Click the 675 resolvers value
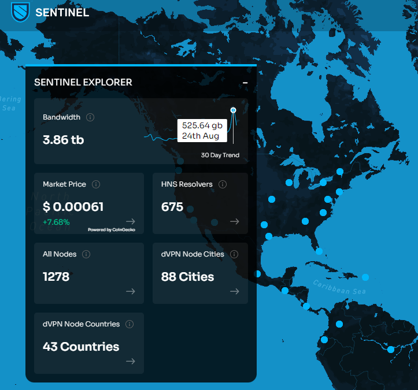Image resolution: width=418 pixels, height=390 pixels. [172, 207]
